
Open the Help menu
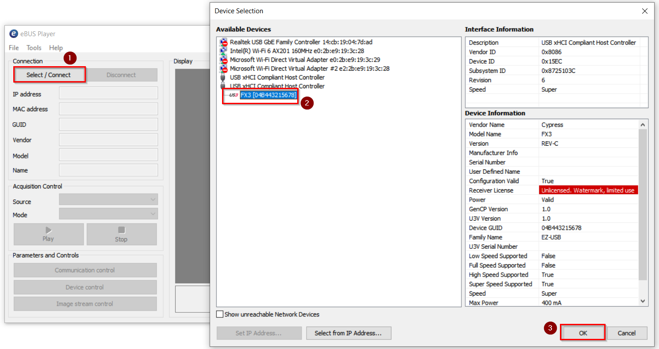[x=56, y=48]
